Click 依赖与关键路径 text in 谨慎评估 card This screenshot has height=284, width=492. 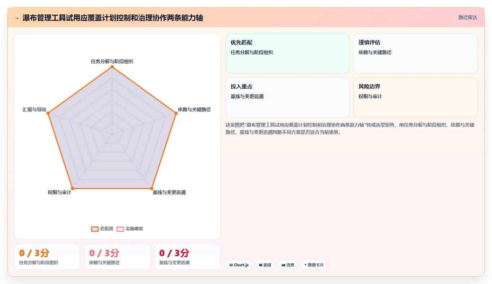tap(375, 52)
